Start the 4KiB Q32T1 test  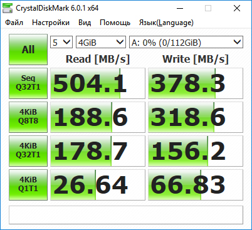point(28,151)
